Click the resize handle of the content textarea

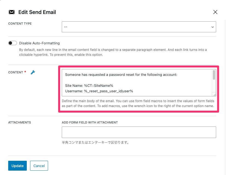pos(214,94)
